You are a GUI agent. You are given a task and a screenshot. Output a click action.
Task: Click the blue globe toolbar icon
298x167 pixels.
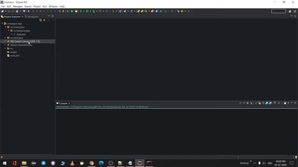[156, 11]
